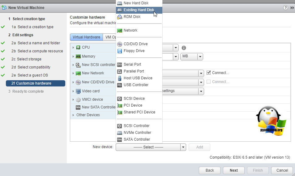This screenshot has height=176, width=295.
Task: Go to step 2c Select storage
Action: click(x=29, y=59)
